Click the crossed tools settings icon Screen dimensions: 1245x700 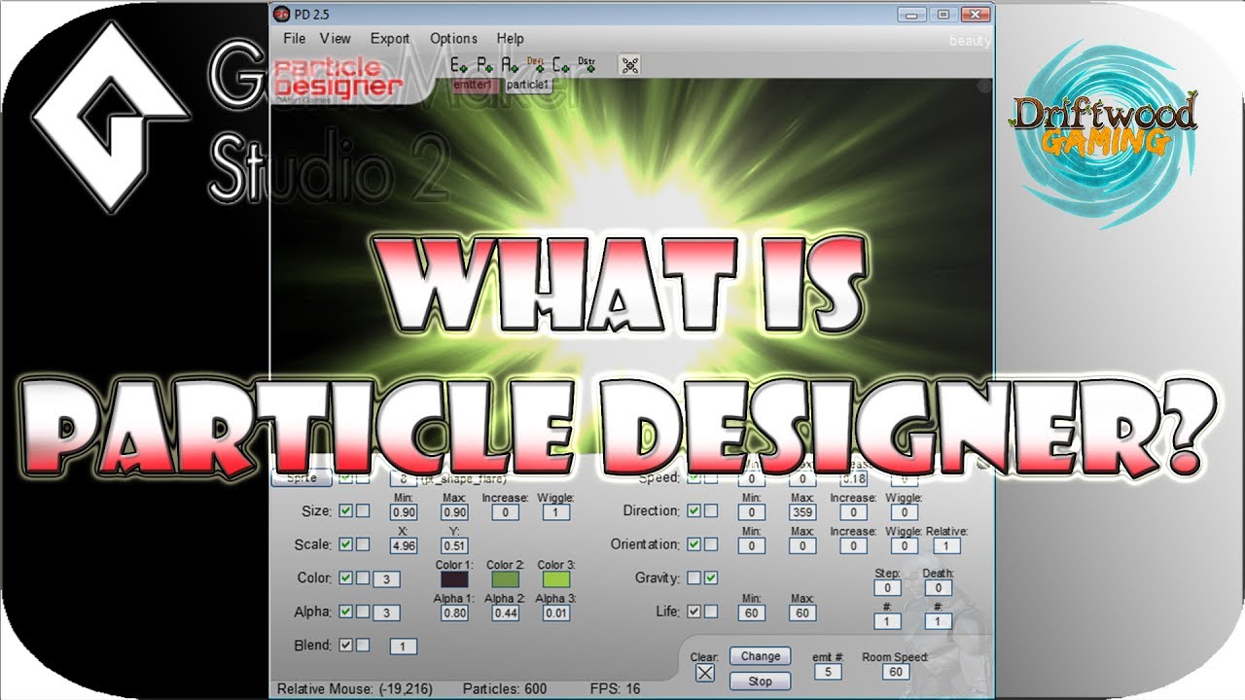pos(630,65)
